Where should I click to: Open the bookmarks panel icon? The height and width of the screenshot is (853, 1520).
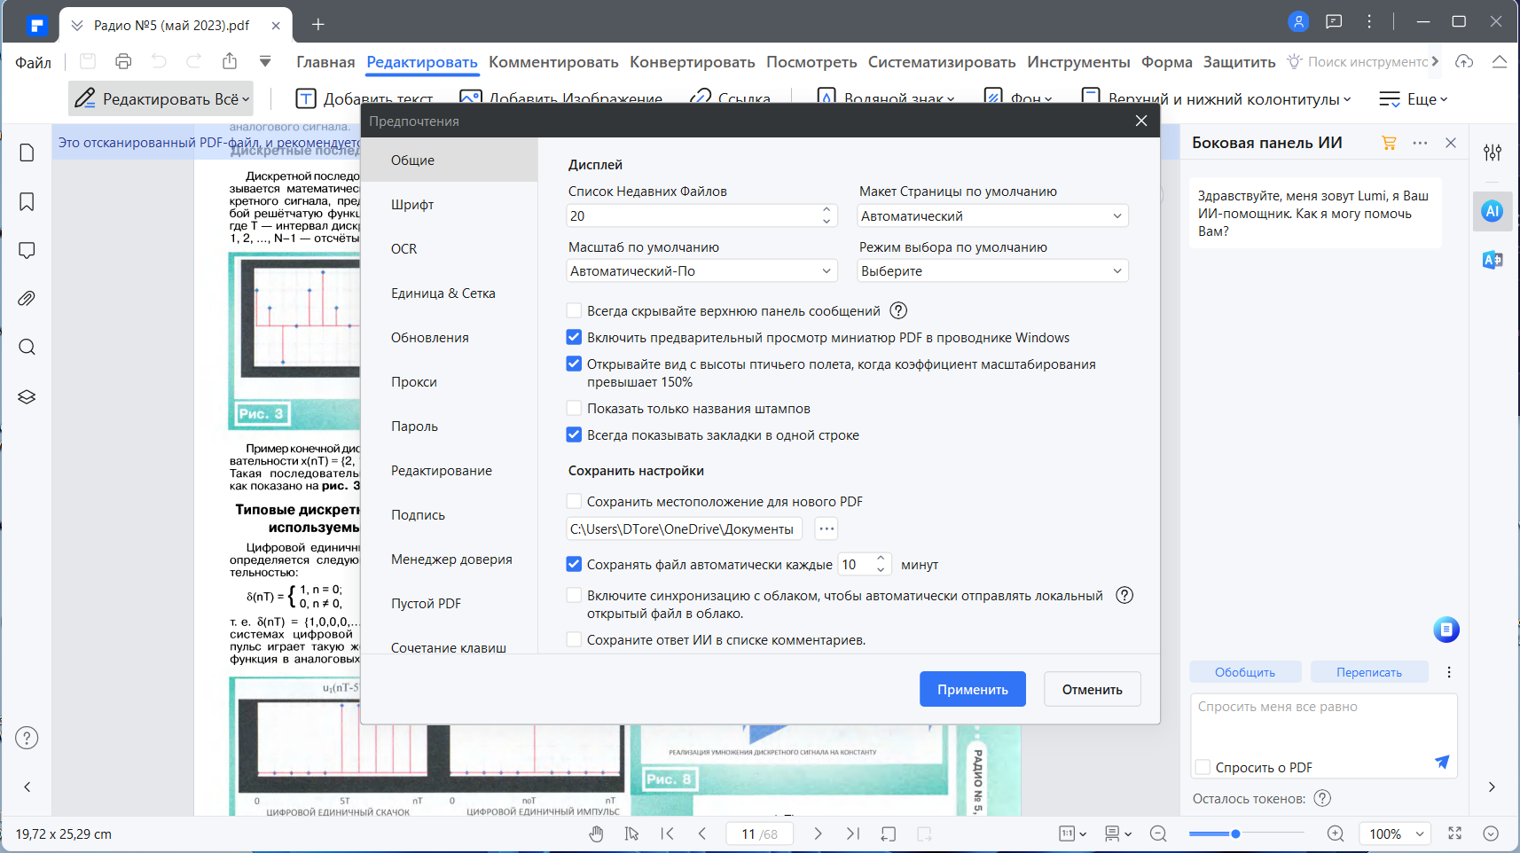coord(27,202)
